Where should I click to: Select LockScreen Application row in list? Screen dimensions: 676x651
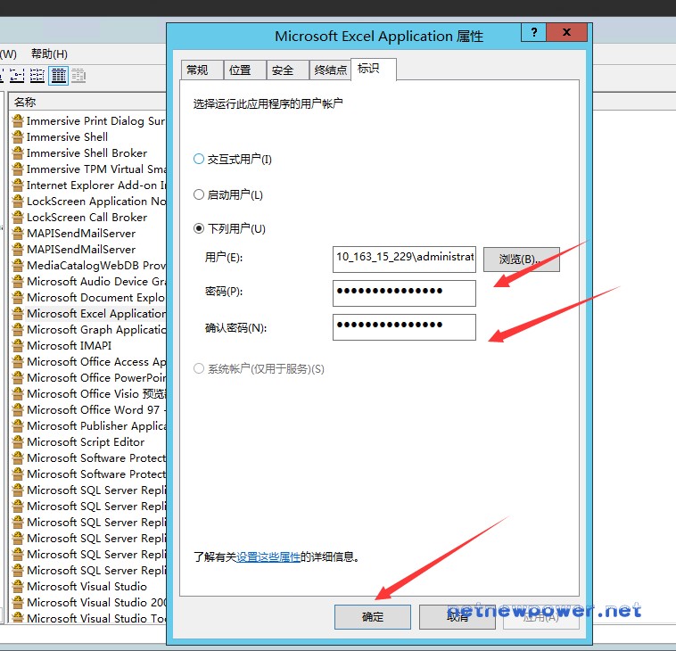coord(88,202)
